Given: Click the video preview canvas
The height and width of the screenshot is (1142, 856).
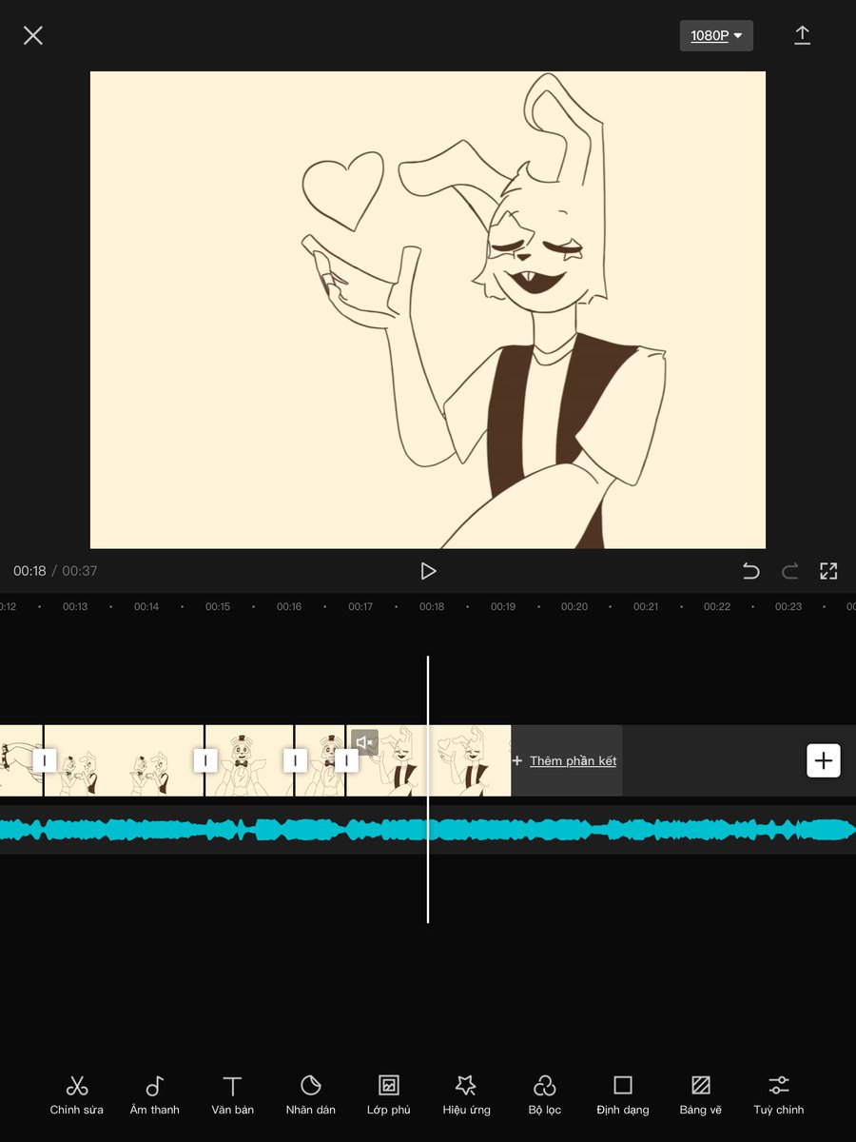Looking at the screenshot, I should click(428, 309).
